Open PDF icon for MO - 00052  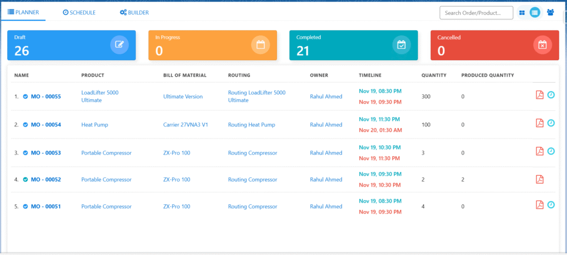[539, 179]
